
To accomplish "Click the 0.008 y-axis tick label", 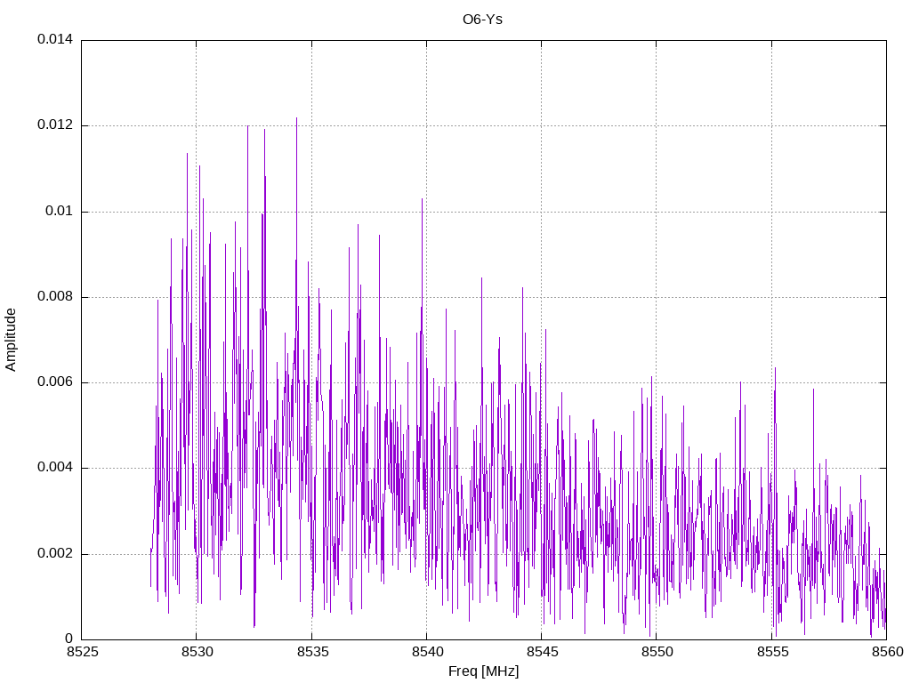I will (x=55, y=297).
